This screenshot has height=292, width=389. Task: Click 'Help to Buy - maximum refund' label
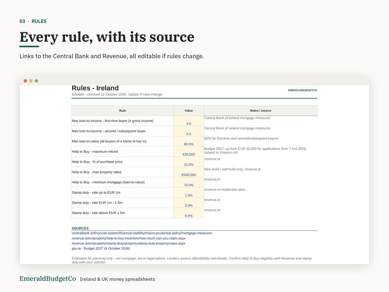(95, 151)
